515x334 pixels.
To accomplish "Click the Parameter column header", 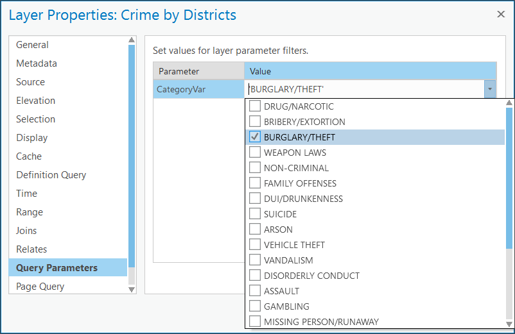I will pyautogui.click(x=198, y=71).
